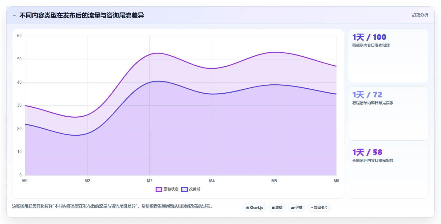Screen dimensions: 441x224
Task: Click the 强视觉内容日曝光指数 label
Action: tap(371, 45)
